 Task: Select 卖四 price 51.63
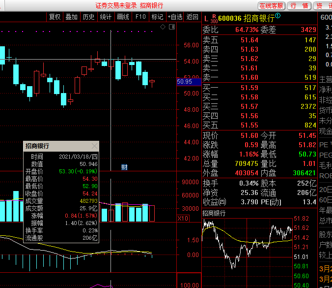[x=249, y=49]
